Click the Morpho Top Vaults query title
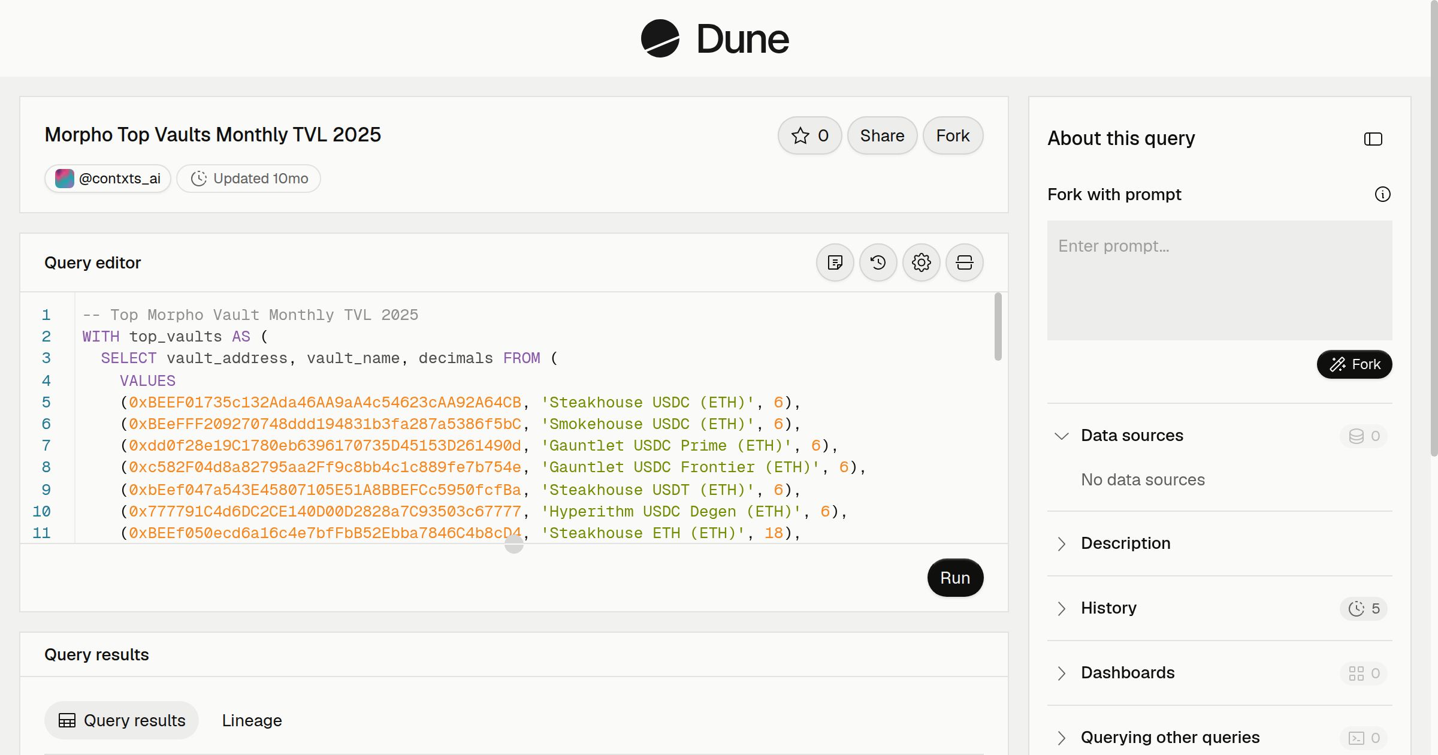 [x=213, y=135]
